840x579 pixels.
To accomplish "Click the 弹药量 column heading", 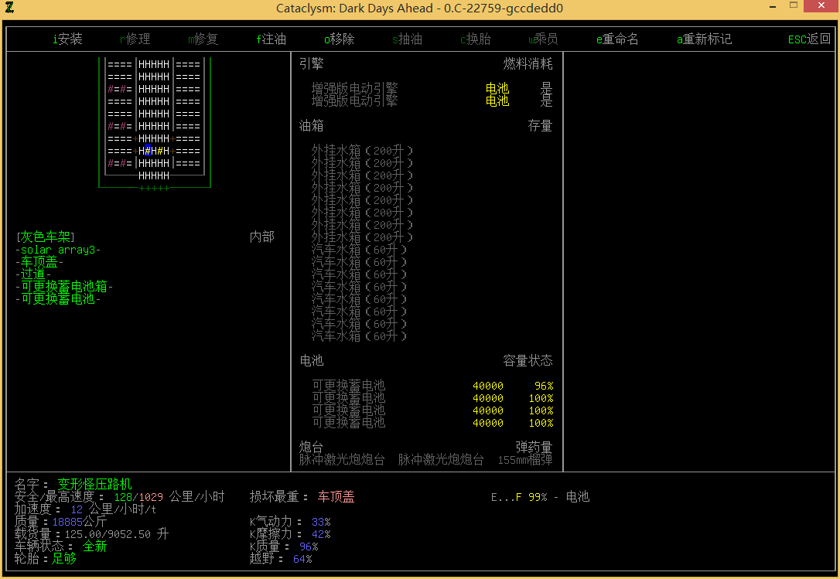I will coord(534,448).
